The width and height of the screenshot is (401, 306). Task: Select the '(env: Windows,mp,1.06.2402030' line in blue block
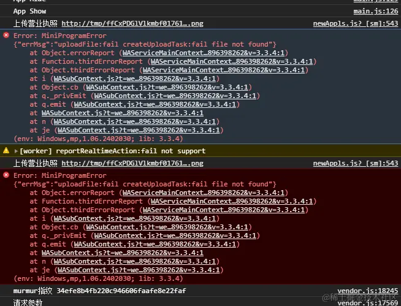(x=98, y=139)
